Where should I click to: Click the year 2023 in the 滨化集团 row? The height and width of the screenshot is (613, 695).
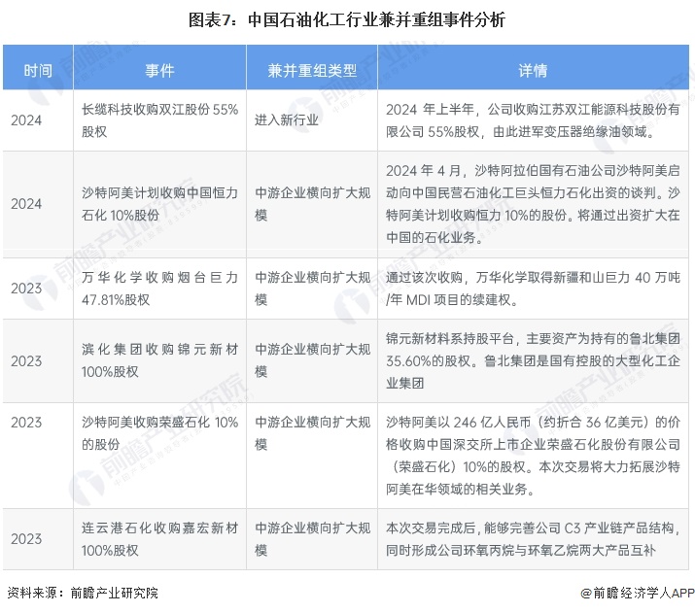pos(26,361)
